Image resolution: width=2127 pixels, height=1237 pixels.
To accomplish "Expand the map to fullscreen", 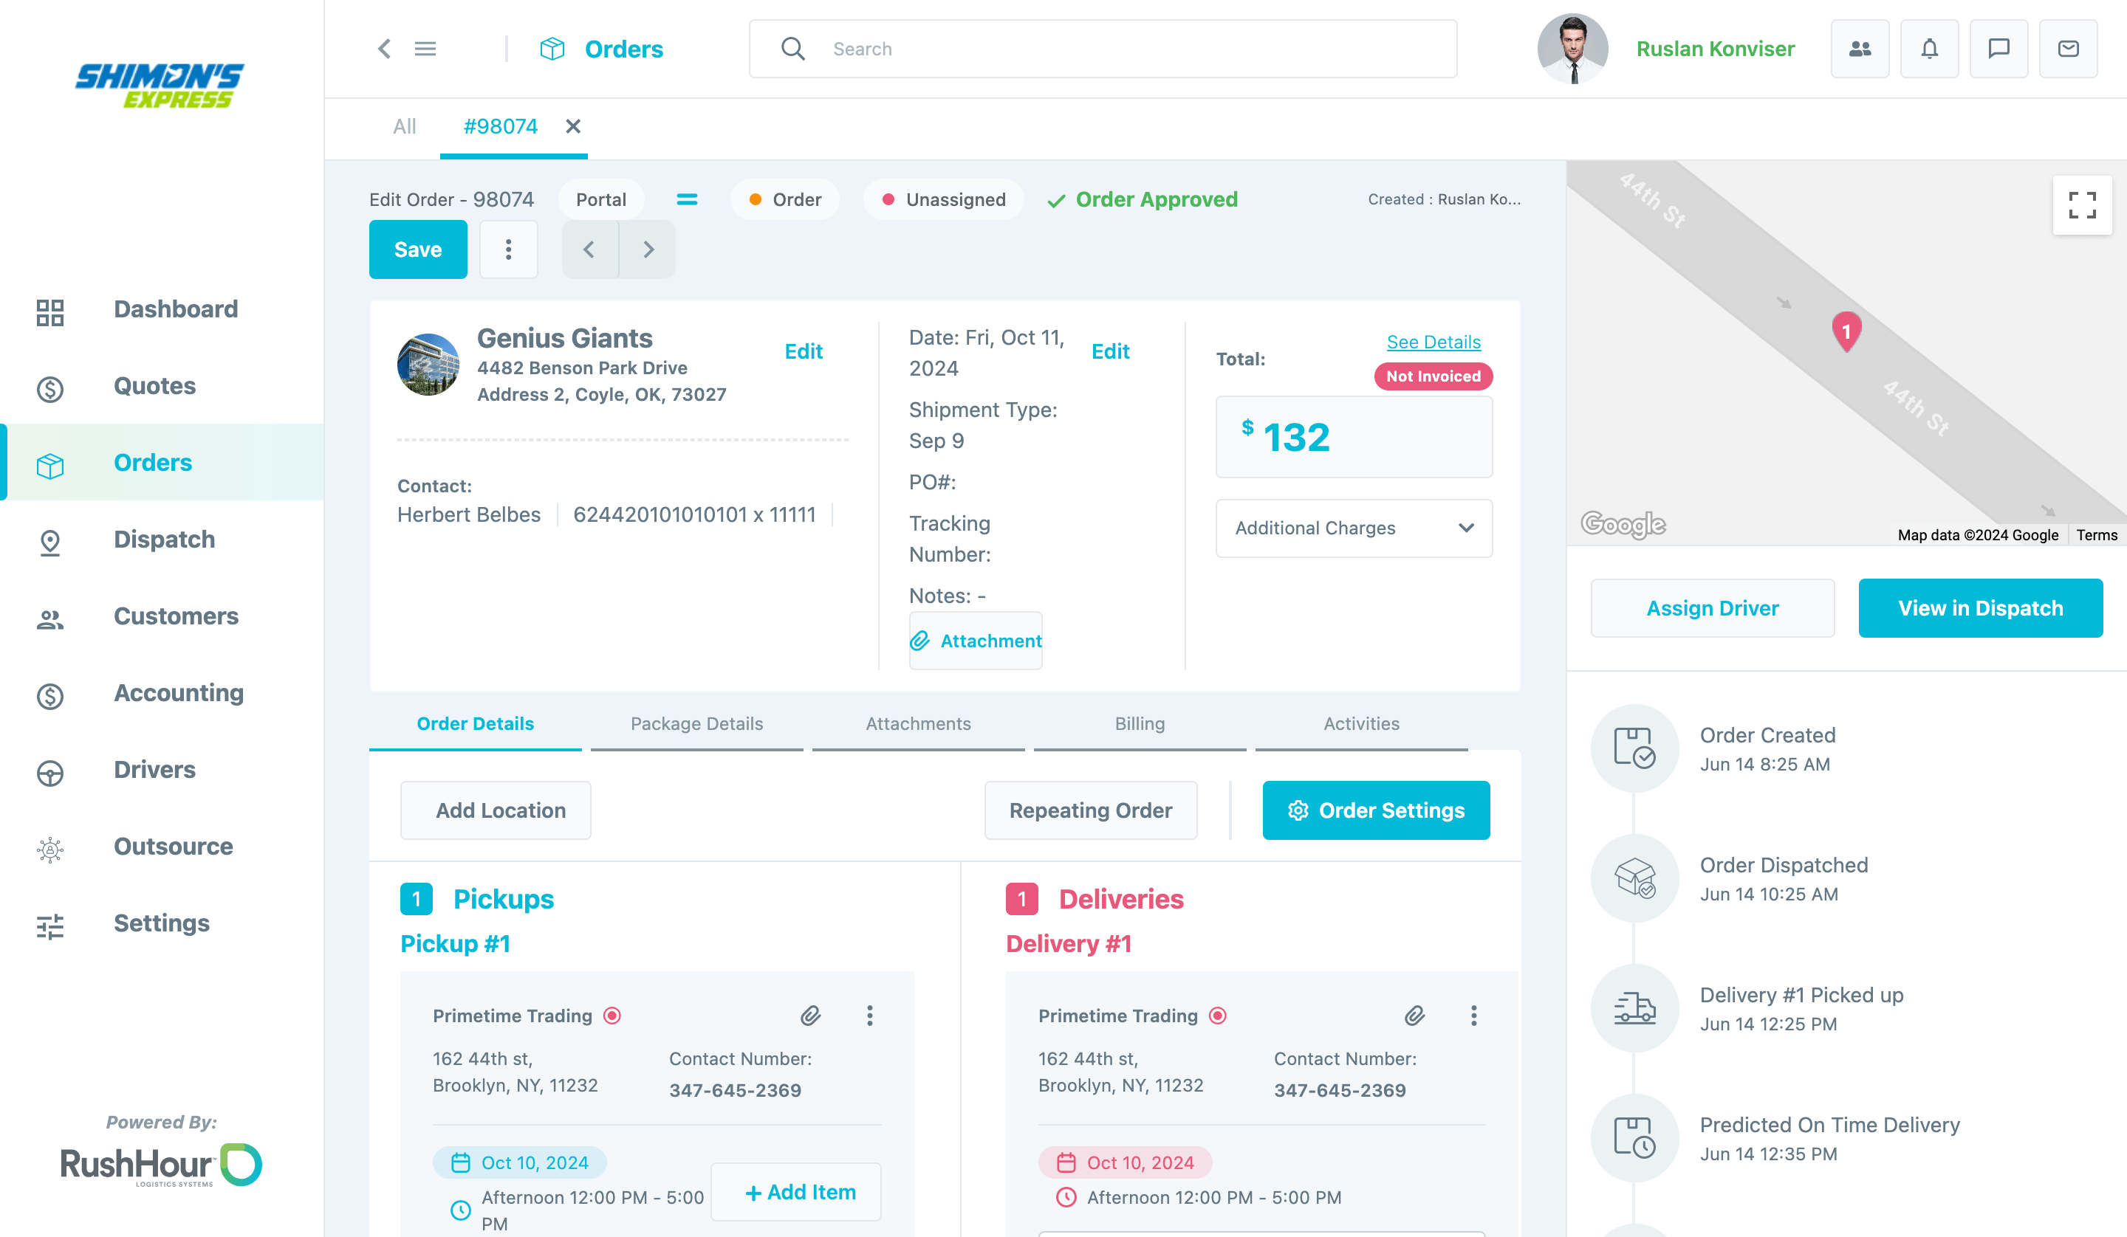I will pos(2082,204).
